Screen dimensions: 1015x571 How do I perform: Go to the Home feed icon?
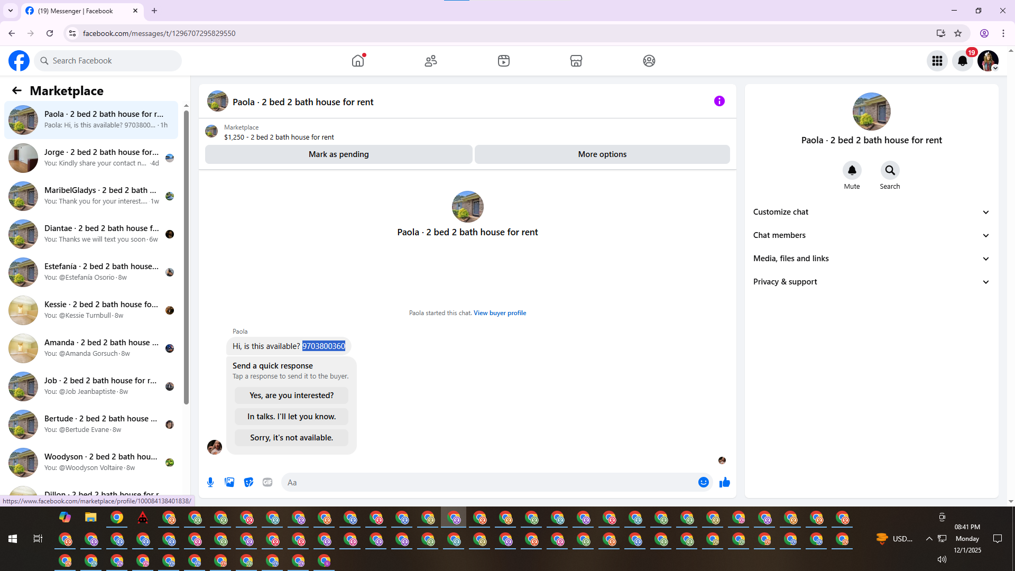[x=358, y=61]
